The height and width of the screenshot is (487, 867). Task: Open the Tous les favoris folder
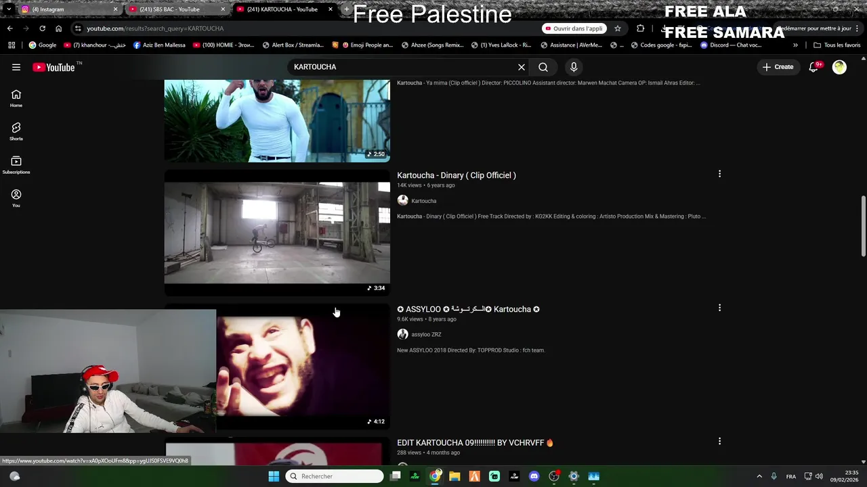[x=837, y=45]
